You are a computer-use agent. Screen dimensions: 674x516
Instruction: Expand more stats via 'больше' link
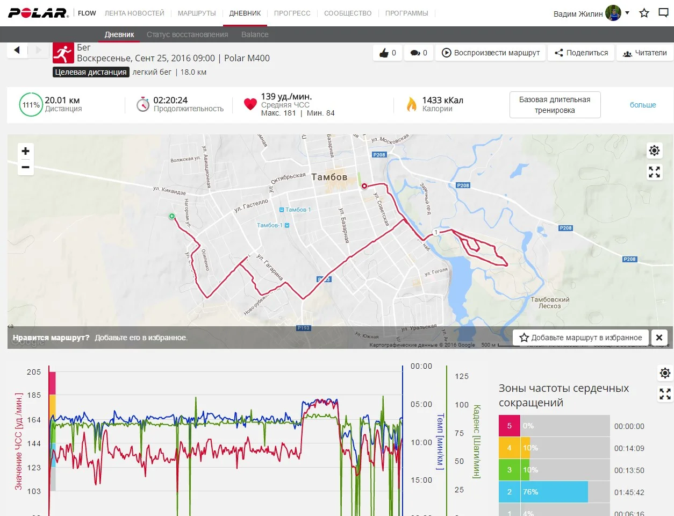click(643, 105)
